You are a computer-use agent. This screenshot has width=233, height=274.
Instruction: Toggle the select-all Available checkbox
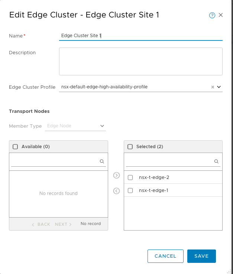[x=15, y=147]
